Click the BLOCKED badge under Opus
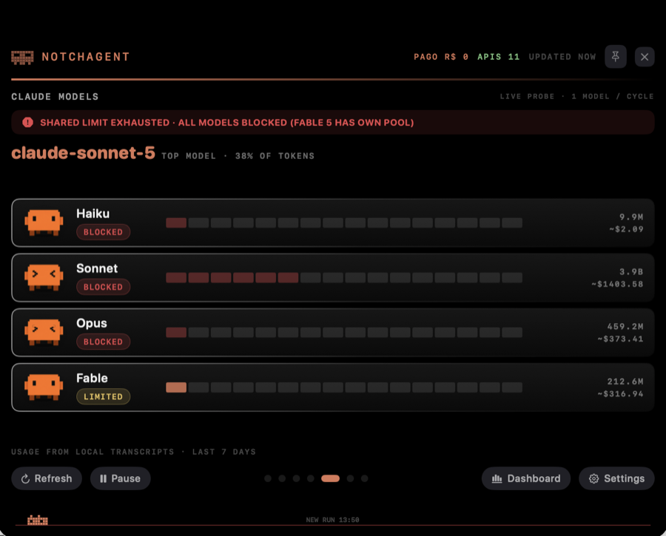Screen dimensions: 666x536 pos(103,342)
